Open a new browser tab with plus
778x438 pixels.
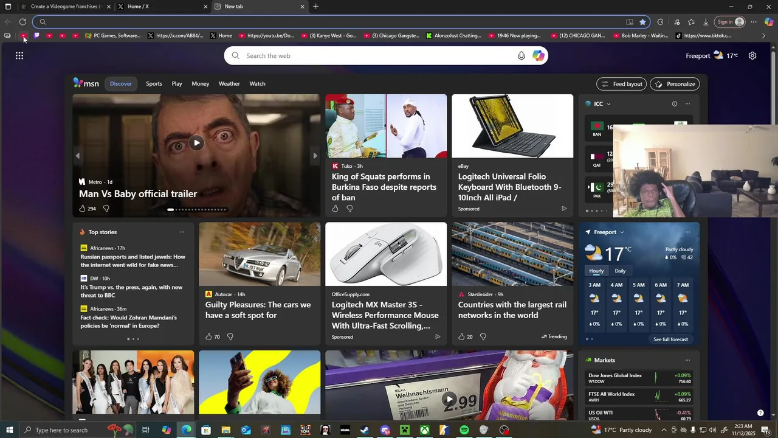point(315,7)
